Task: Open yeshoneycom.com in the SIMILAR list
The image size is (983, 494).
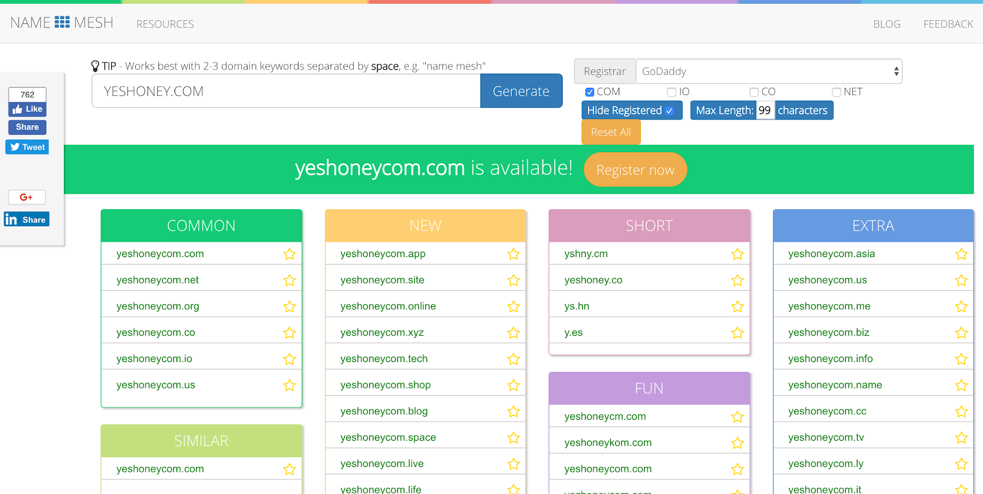Action: click(160, 469)
